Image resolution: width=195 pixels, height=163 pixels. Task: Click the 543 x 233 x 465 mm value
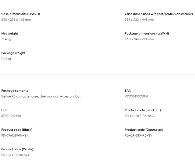pos(16,20)
